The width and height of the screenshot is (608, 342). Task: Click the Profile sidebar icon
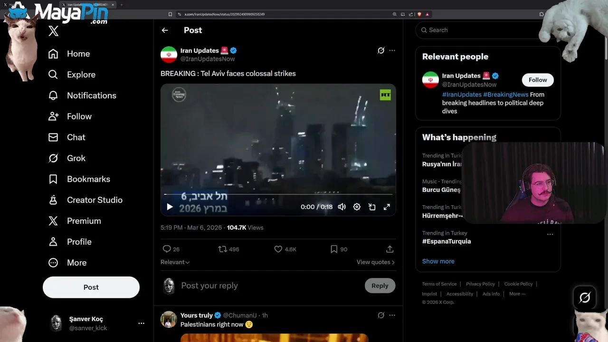click(53, 242)
